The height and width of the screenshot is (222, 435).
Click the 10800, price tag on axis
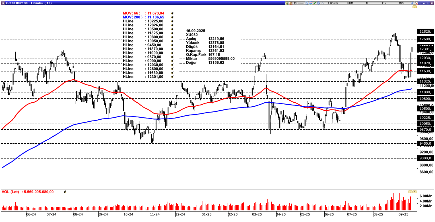point(426,99)
